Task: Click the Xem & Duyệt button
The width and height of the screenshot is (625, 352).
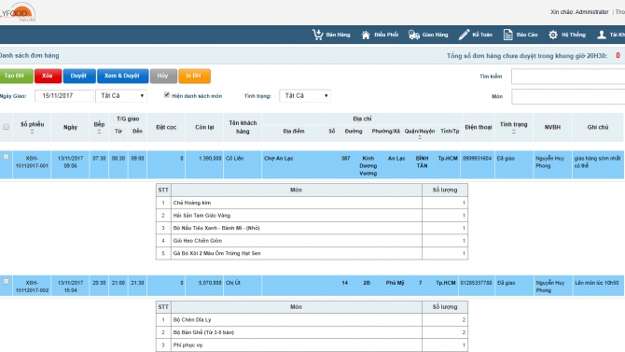Action: [x=123, y=76]
